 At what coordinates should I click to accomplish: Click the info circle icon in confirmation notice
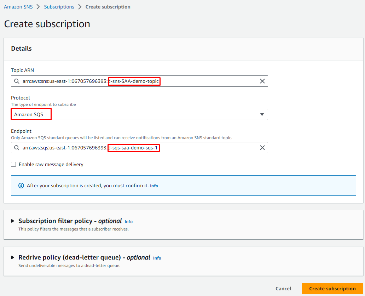pyautogui.click(x=21, y=186)
